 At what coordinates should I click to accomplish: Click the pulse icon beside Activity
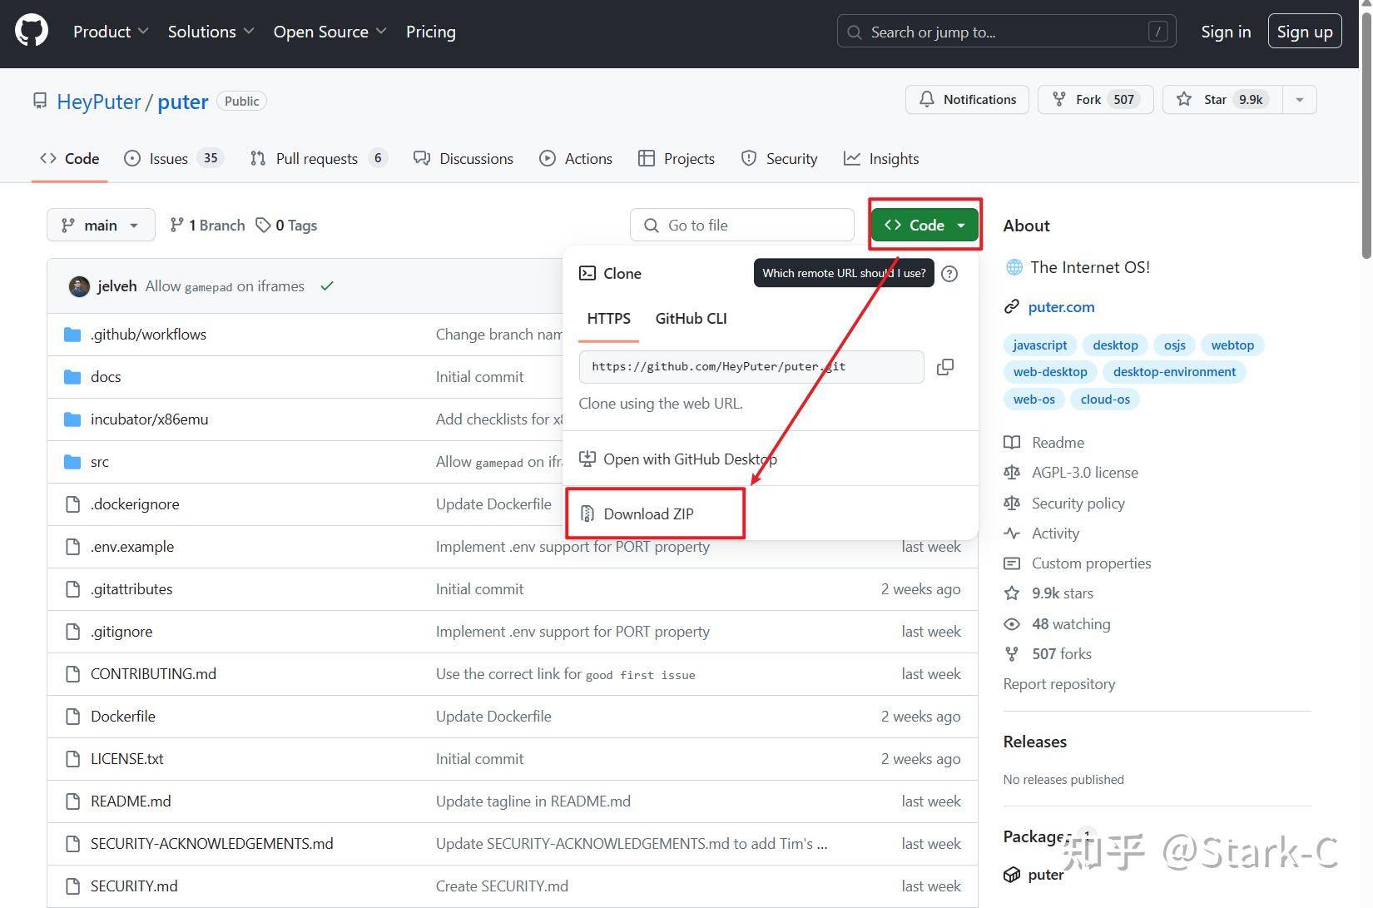pyautogui.click(x=1012, y=533)
